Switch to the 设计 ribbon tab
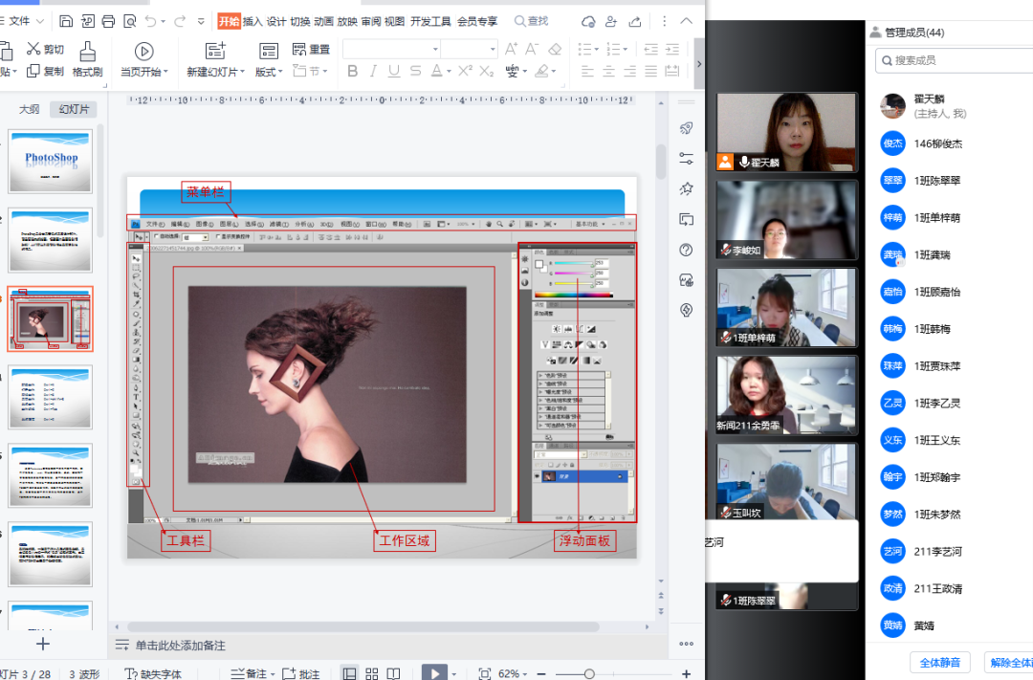This screenshot has width=1033, height=680. pos(276,21)
